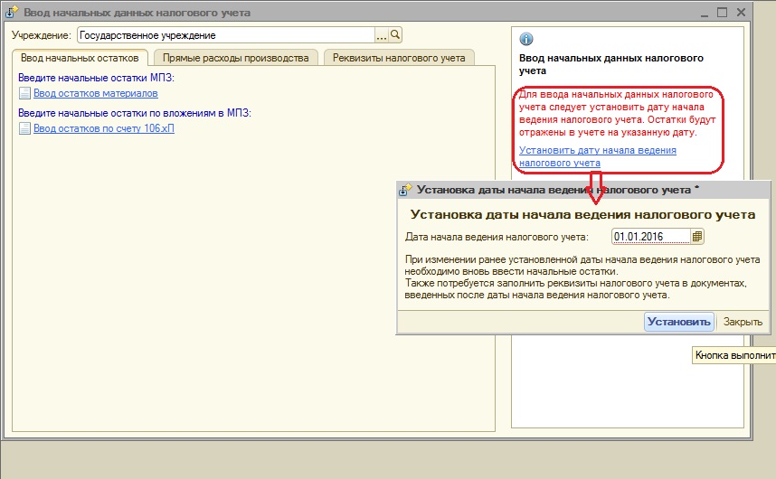The width and height of the screenshot is (776, 479).
Task: Click the blue information icon in right panel
Action: point(526,40)
